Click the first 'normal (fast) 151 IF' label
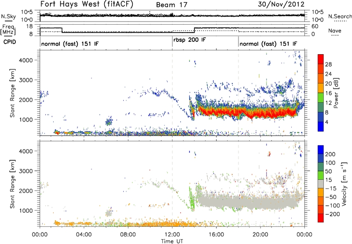Image resolution: width=352 pixels, height=244 pixels. tap(70, 44)
